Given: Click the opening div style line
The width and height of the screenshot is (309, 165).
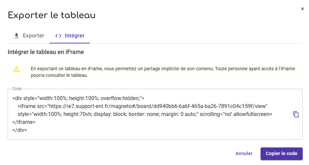Looking at the screenshot, I should [78, 98].
